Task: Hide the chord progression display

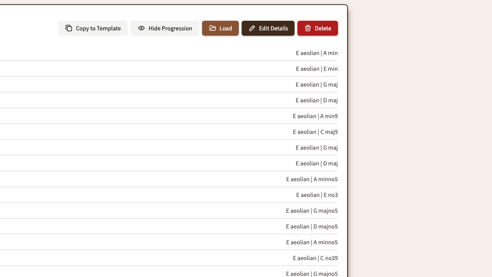Action: pos(165,28)
